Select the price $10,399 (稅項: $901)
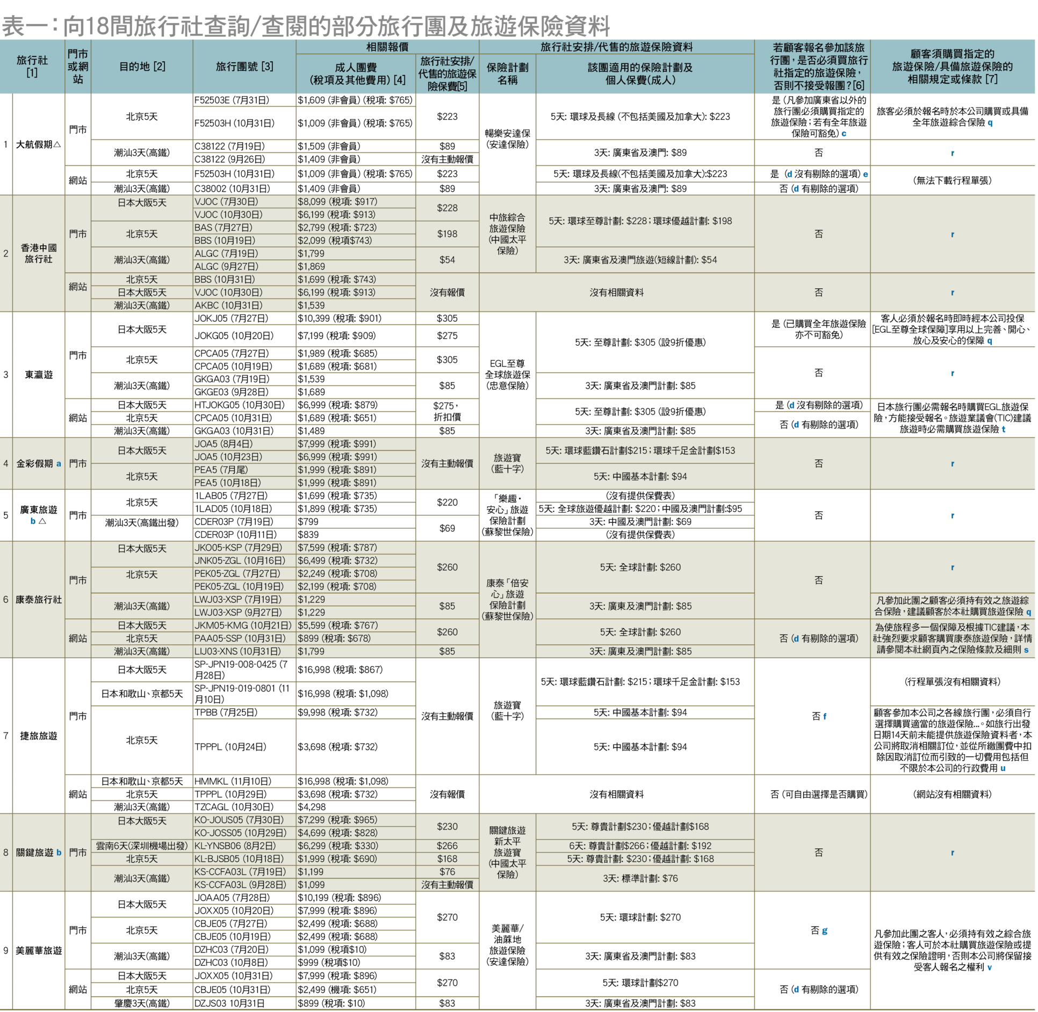Viewport: 1038px width, 1012px height. [x=340, y=318]
